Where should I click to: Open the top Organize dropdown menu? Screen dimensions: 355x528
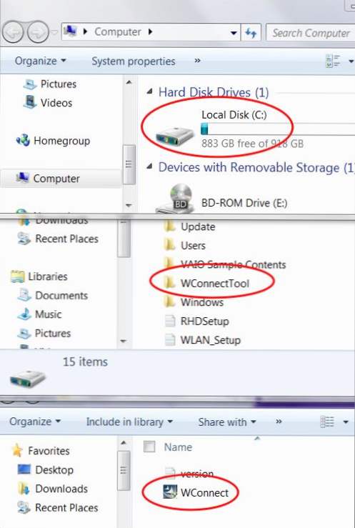point(40,61)
